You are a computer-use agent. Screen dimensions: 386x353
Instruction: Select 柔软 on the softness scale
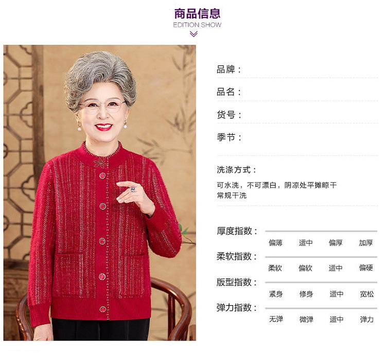coord(275,268)
